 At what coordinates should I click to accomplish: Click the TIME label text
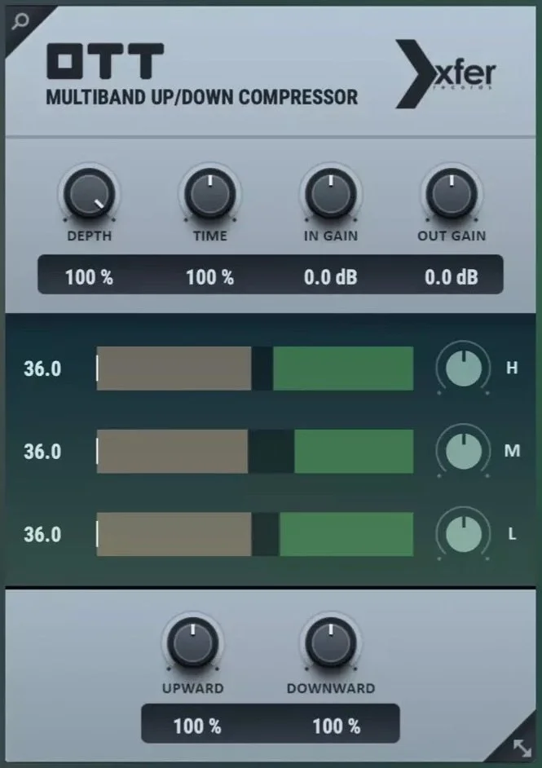210,236
